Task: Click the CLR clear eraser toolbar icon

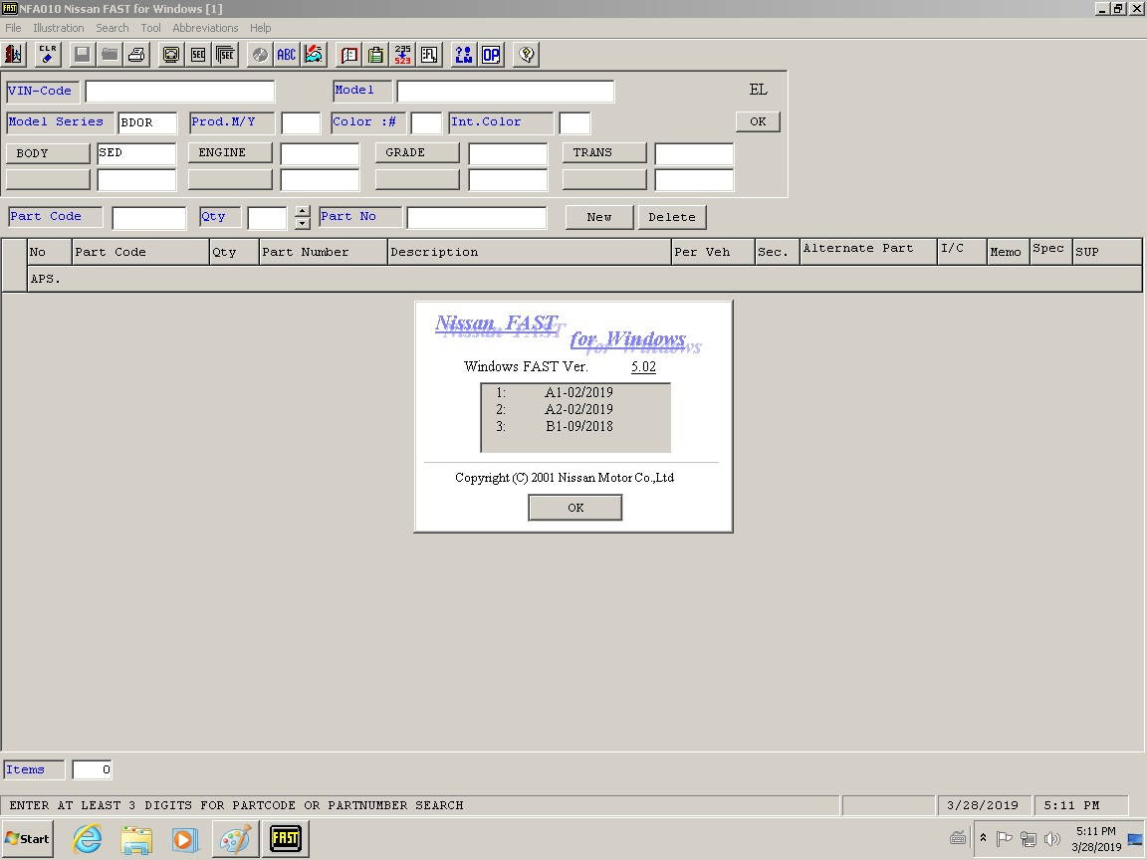Action: pyautogui.click(x=48, y=55)
